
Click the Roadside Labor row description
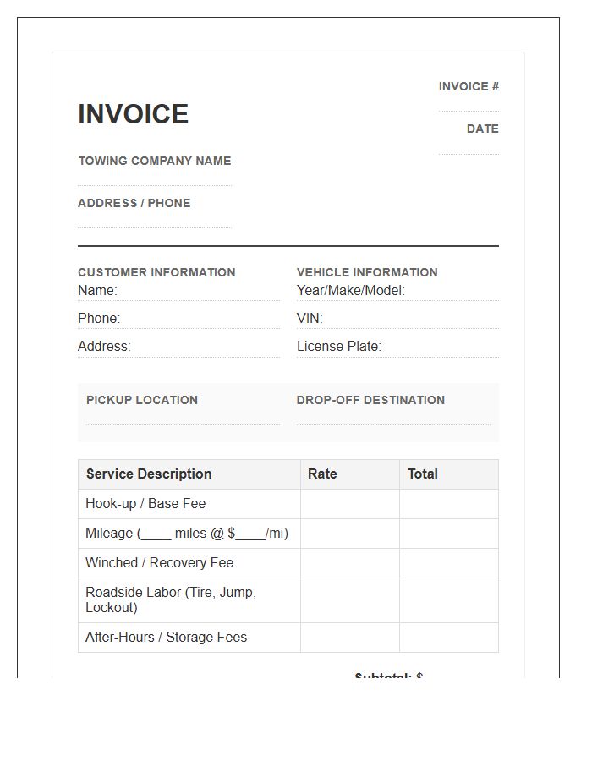click(x=189, y=600)
